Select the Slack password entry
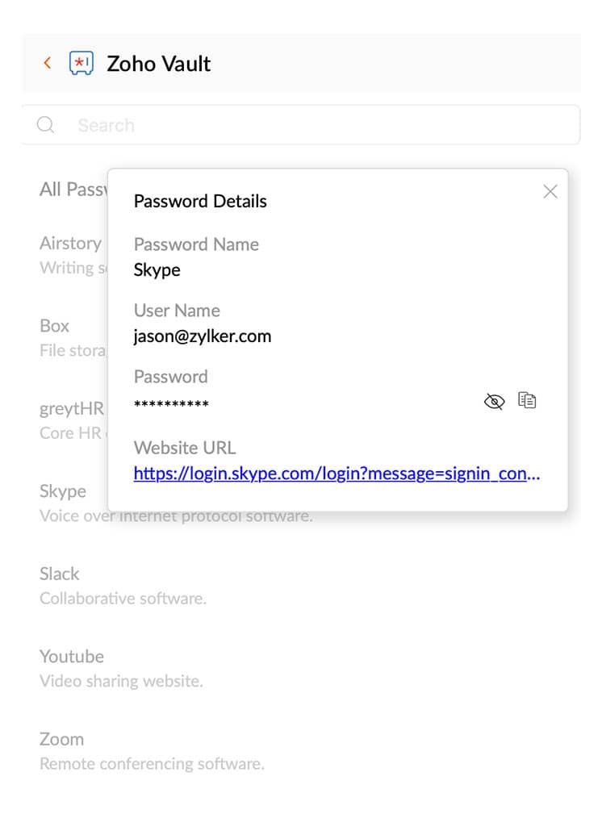 click(x=59, y=574)
